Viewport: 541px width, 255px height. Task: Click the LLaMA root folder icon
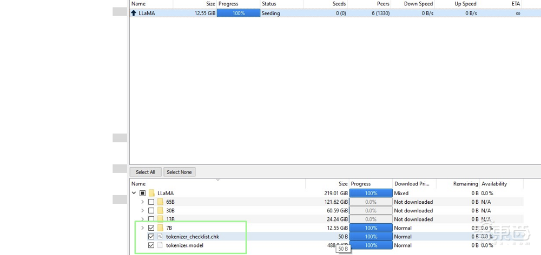(151, 193)
